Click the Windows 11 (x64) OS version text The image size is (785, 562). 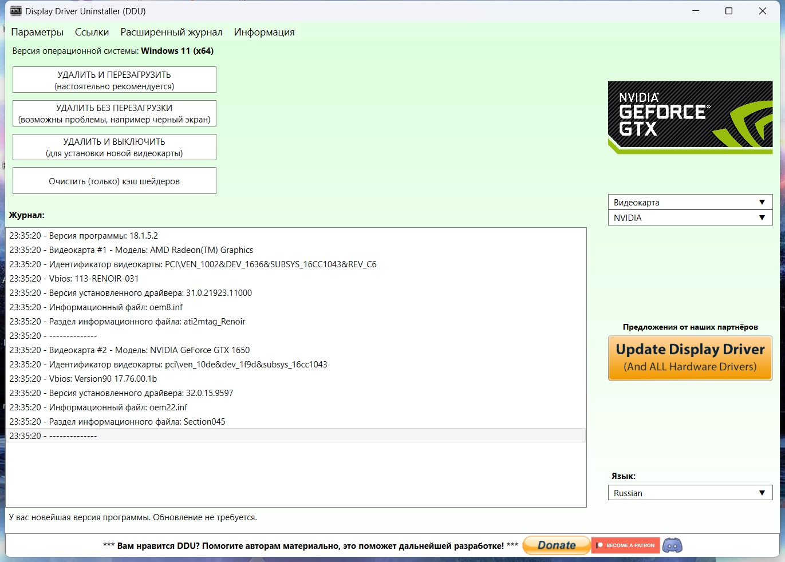tap(177, 51)
